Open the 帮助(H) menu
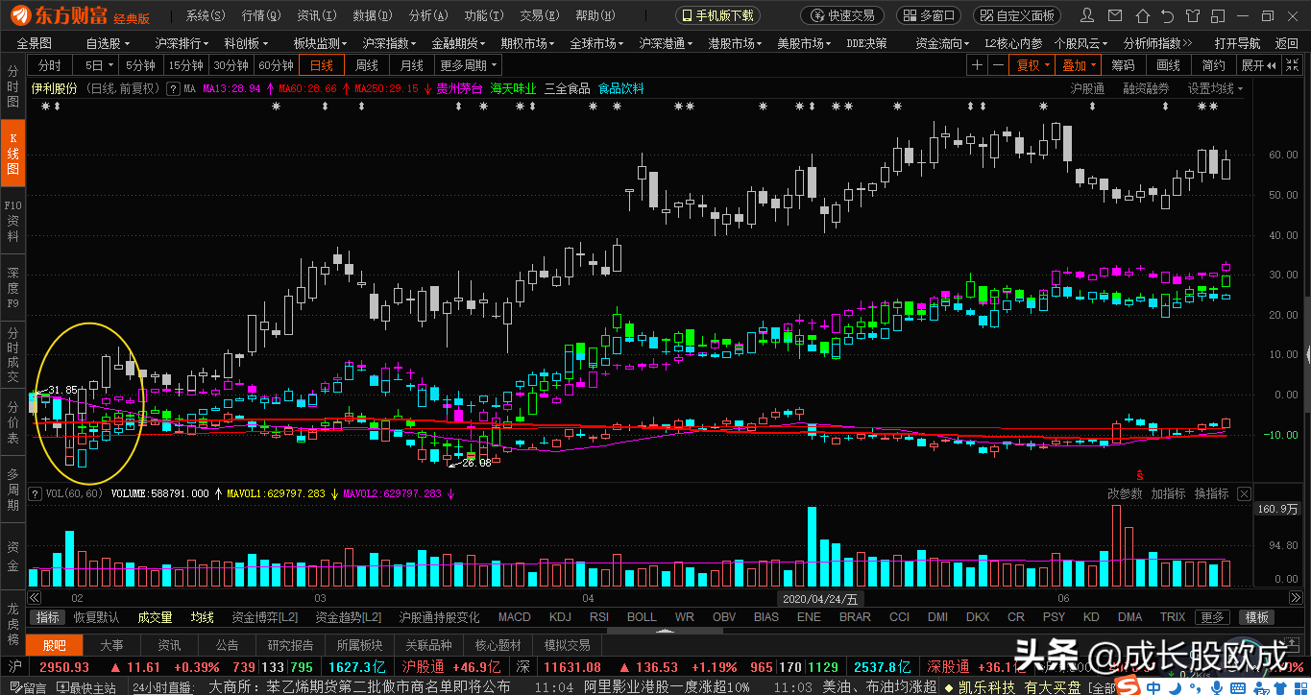 point(595,15)
